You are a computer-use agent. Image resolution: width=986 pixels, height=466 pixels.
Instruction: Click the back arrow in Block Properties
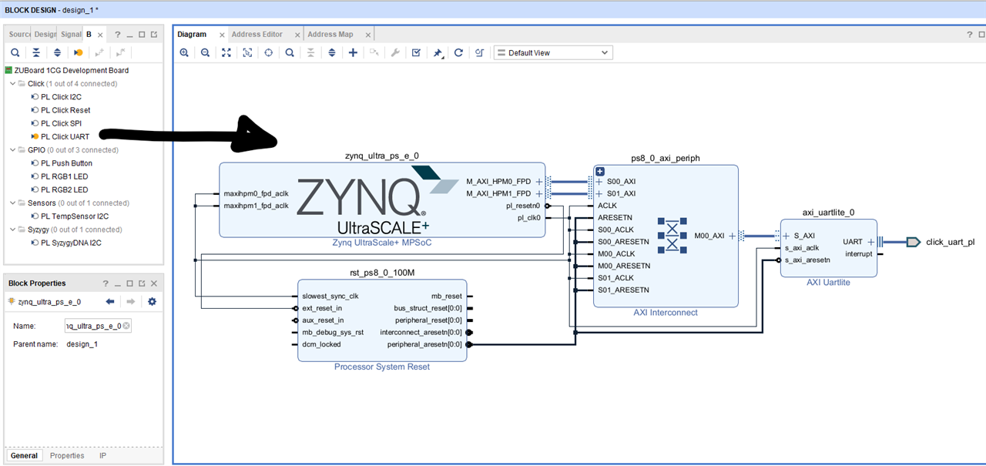(x=110, y=301)
